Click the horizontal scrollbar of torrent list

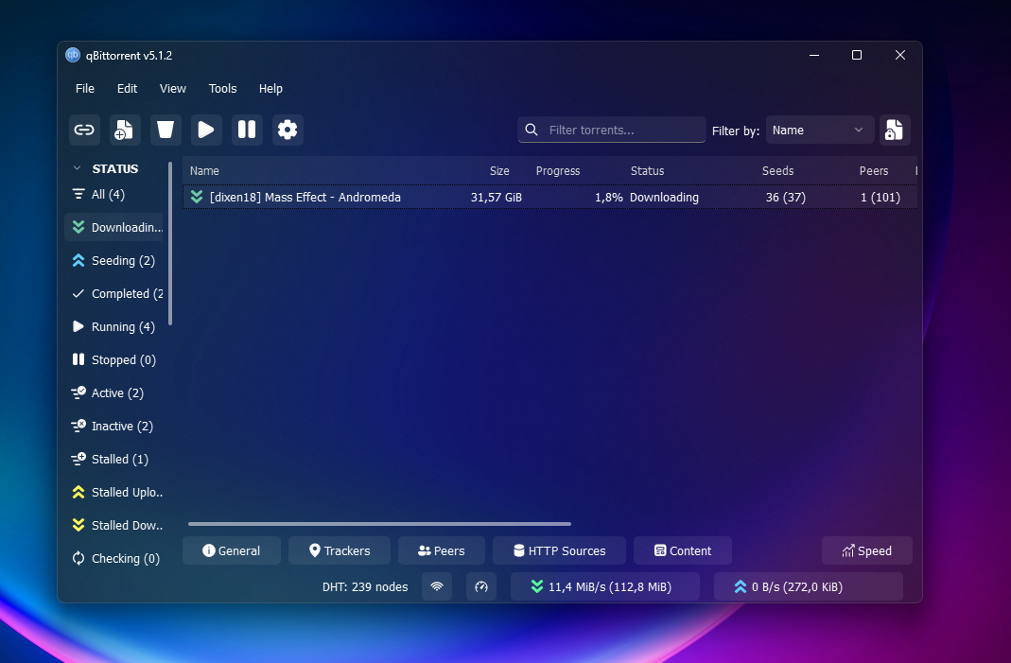point(379,524)
